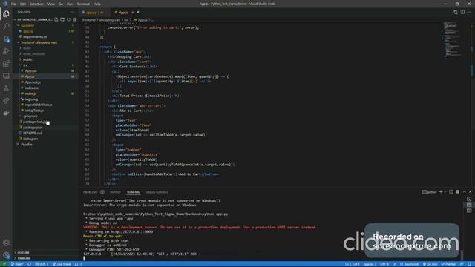
Task: Create a new file in Explorer
Action: point(56,19)
